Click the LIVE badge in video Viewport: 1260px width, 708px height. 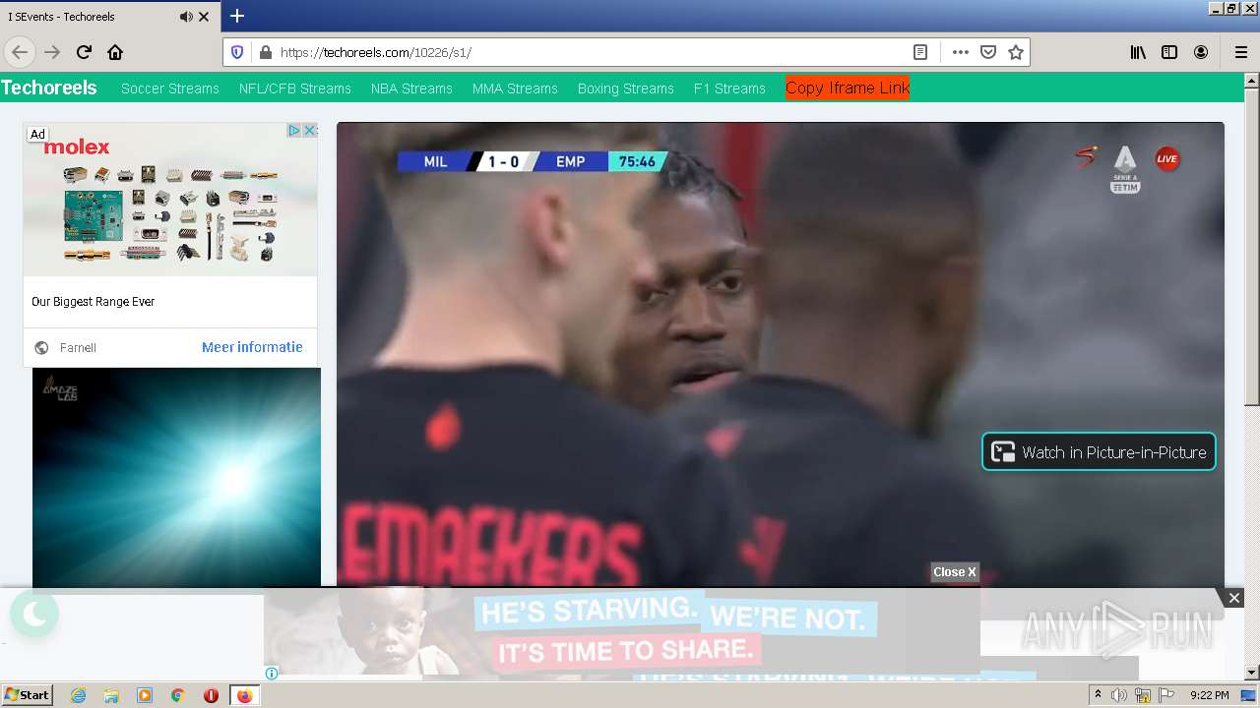click(x=1167, y=158)
